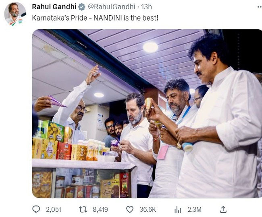This screenshot has width=262, height=217.
Task: Like the tweet with the heart icon
Action: 130,209
